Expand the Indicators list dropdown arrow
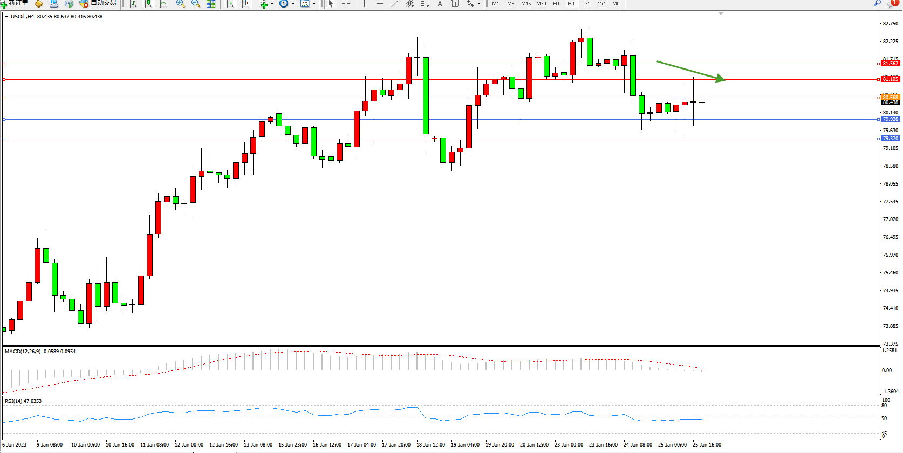 [x=272, y=4]
